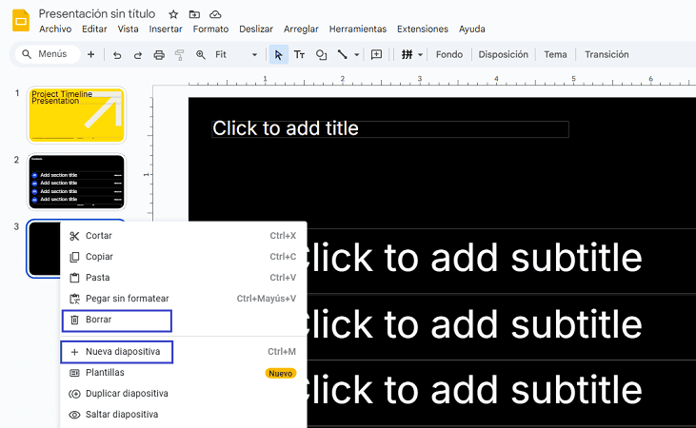
Task: Click the first 'Click to add subtitle' placeholder
Action: coord(477,259)
